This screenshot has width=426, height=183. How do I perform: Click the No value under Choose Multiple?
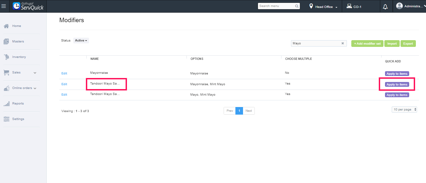(x=287, y=73)
